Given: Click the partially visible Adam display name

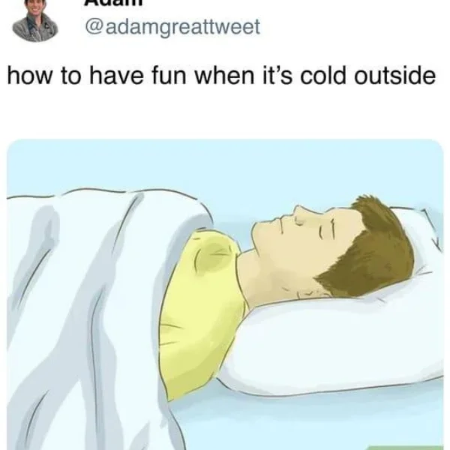Looking at the screenshot, I should click(x=114, y=3).
